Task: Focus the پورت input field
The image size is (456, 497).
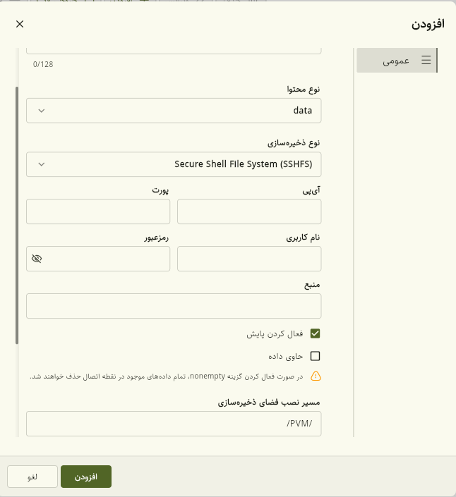Action: (98, 211)
